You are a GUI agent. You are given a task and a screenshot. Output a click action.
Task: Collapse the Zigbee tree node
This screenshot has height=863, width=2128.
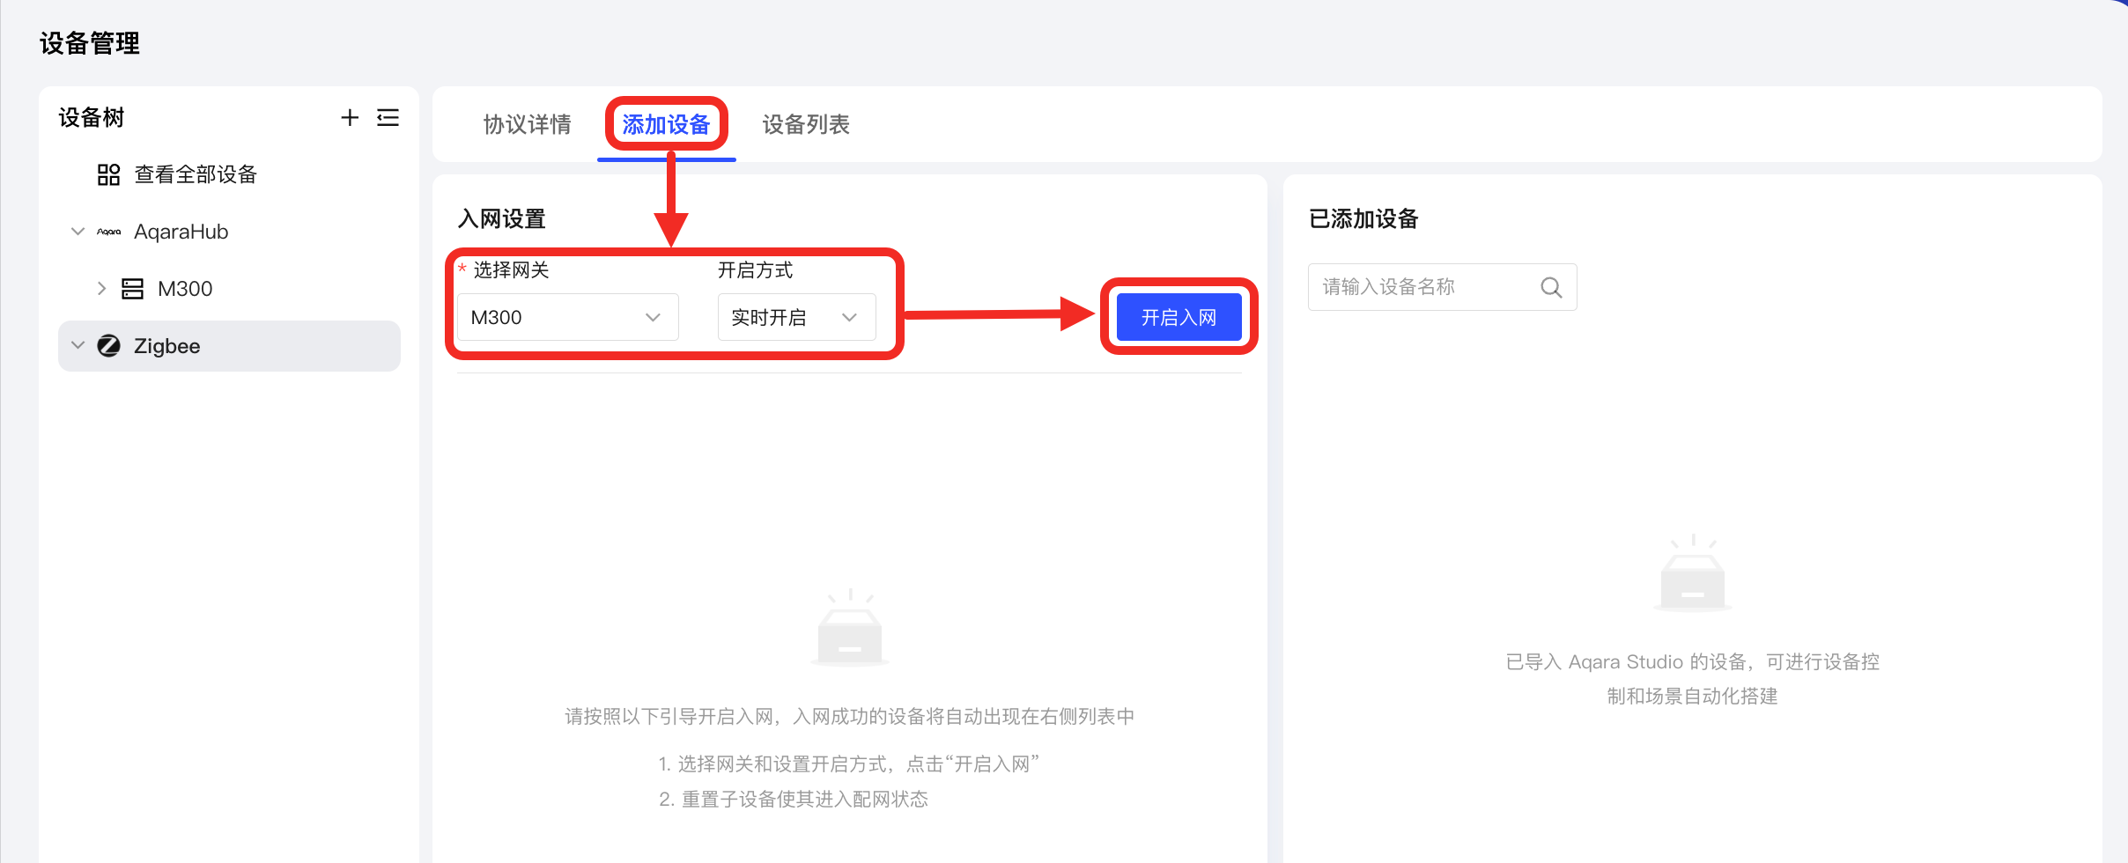(78, 345)
